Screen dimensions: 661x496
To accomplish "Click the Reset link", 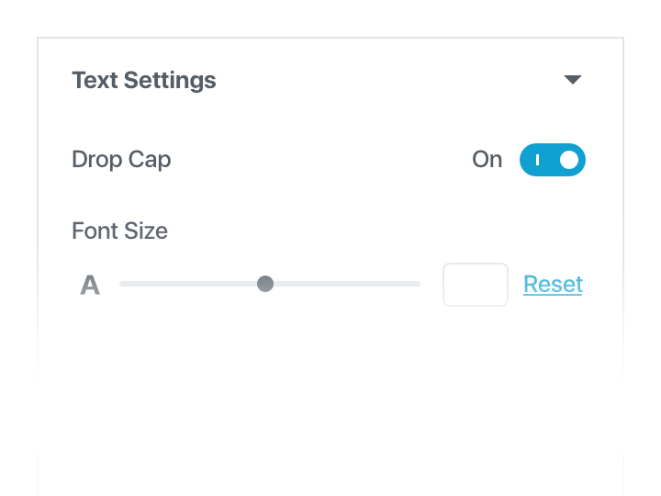I will coord(553,285).
